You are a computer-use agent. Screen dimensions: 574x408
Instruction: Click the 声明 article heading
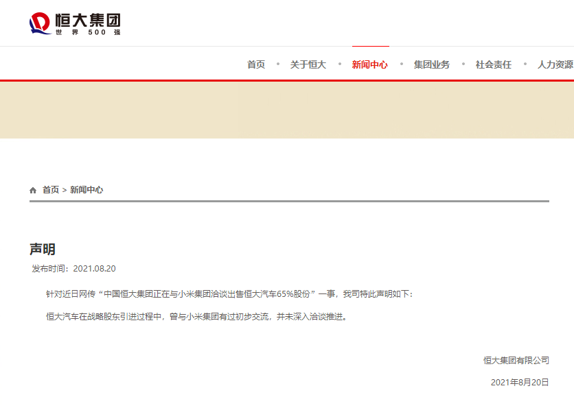(x=43, y=250)
